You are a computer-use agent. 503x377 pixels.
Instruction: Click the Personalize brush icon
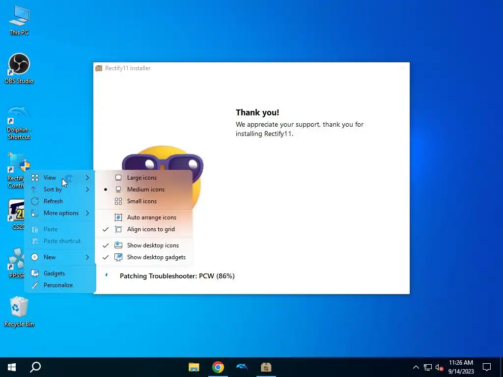(x=35, y=285)
